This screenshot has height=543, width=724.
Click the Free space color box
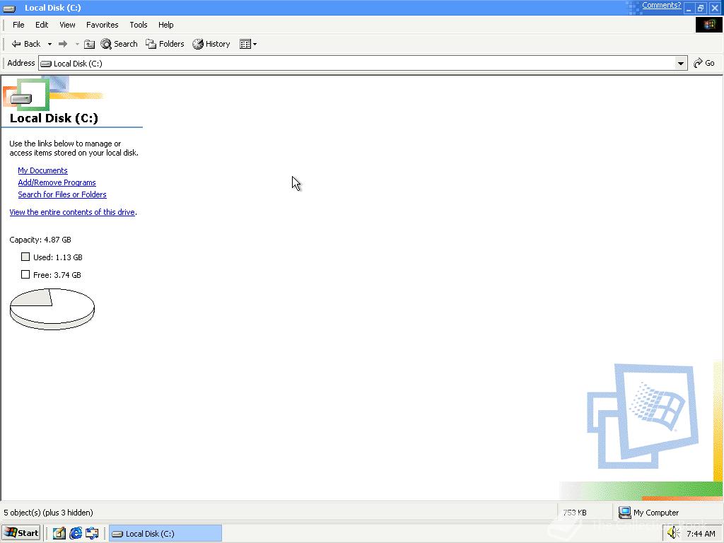(25, 274)
